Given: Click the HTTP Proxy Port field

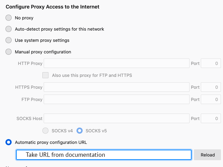Looking at the screenshot, I should click(x=211, y=64).
